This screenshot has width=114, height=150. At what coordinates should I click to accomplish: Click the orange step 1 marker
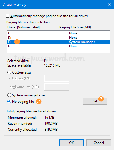(17, 42)
